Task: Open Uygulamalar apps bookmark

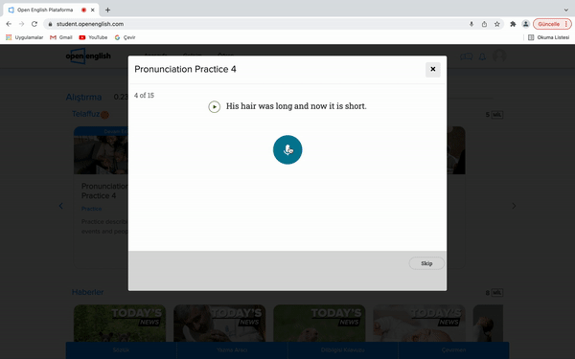Action: (25, 37)
